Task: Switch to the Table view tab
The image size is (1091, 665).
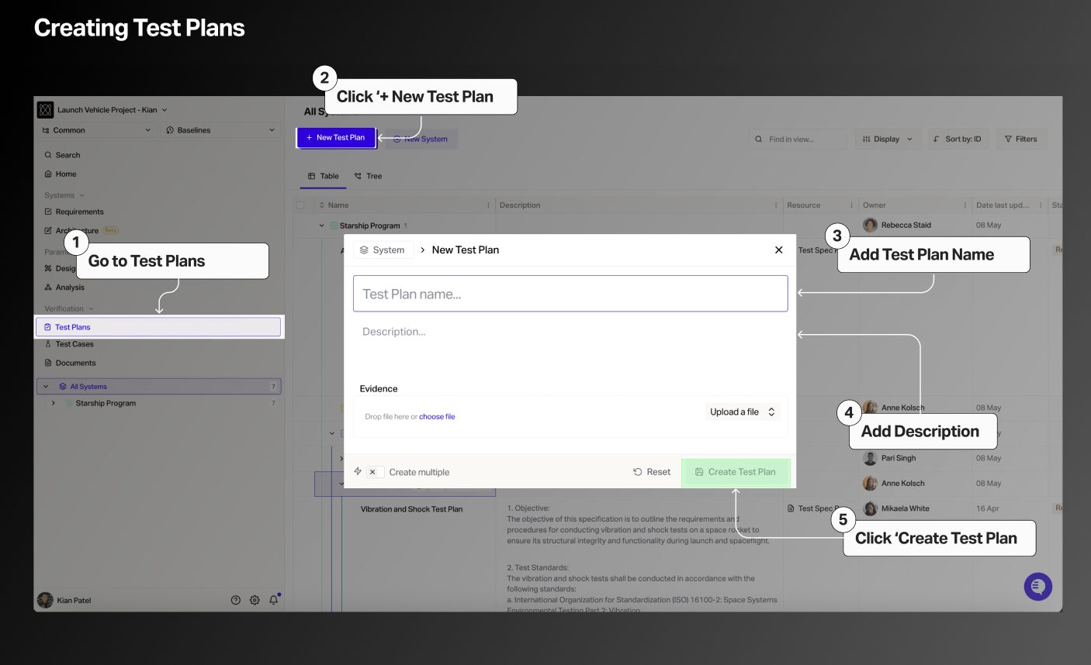Action: click(x=324, y=176)
